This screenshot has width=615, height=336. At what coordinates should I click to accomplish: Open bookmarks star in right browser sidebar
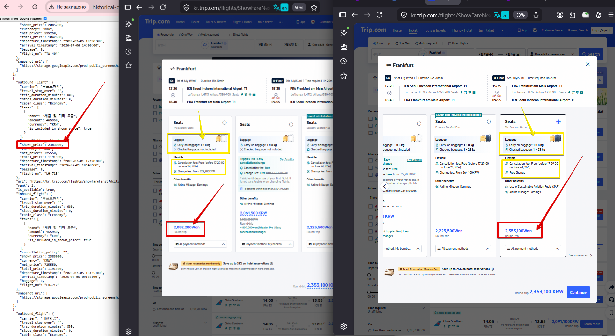(344, 76)
